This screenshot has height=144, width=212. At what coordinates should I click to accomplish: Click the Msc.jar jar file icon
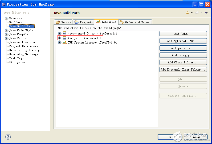click(x=64, y=38)
